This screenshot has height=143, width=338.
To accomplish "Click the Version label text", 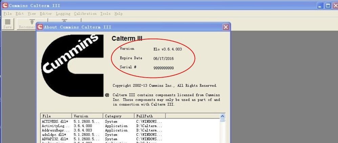I will coord(127,48).
